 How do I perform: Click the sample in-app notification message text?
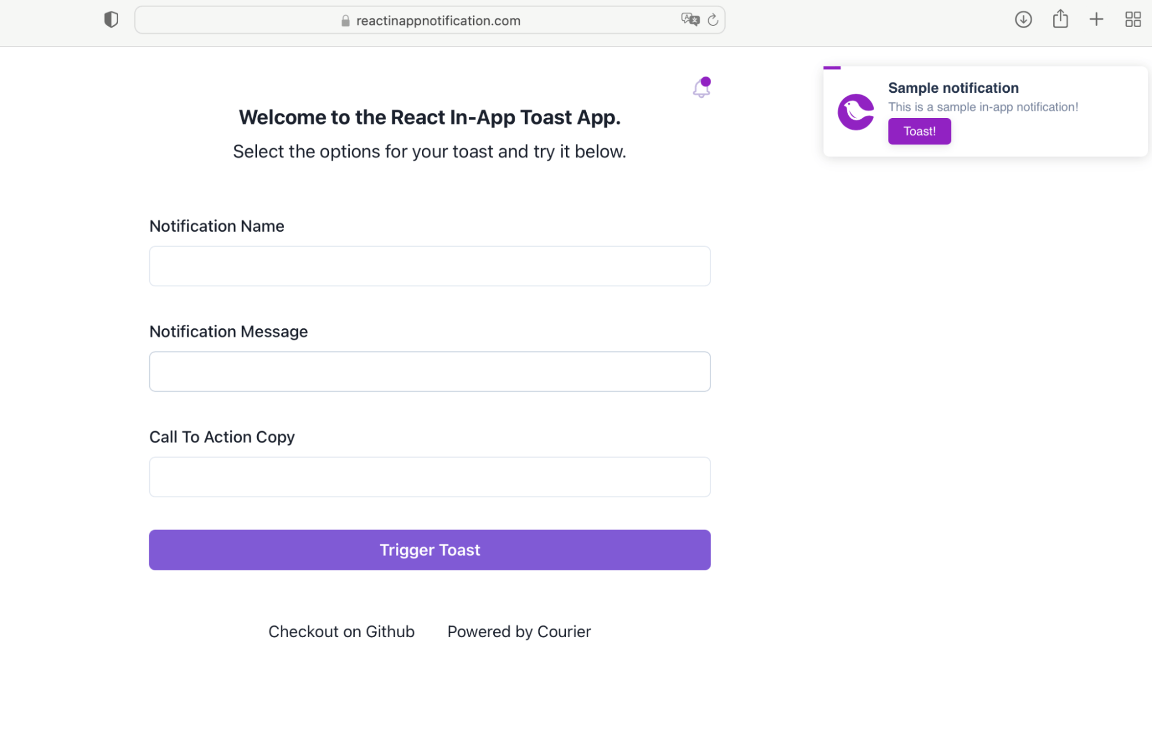click(x=983, y=107)
